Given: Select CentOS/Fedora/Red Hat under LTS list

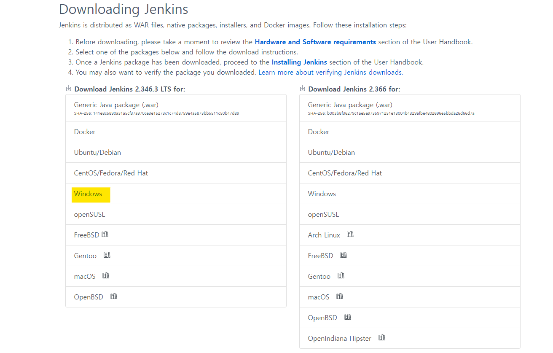Looking at the screenshot, I should click(176, 173).
